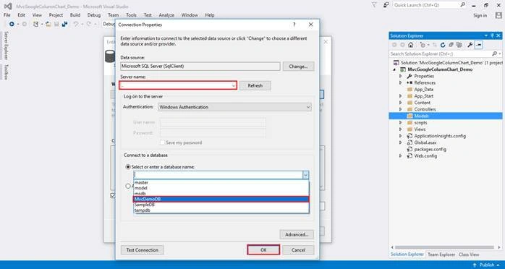Select the attach database file radio button

(x=128, y=186)
